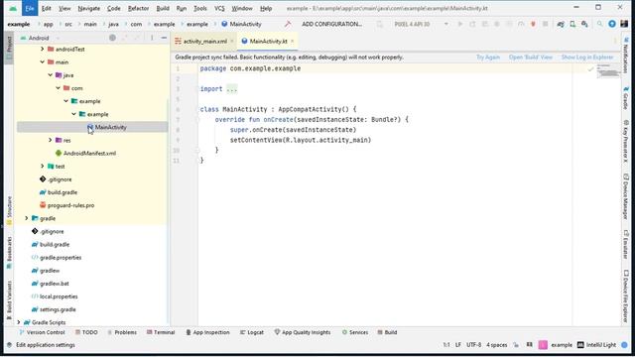Open the Version Control tool window

[42, 332]
